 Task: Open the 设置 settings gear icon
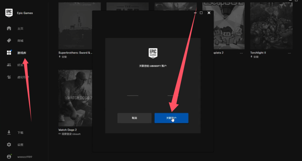point(9,144)
